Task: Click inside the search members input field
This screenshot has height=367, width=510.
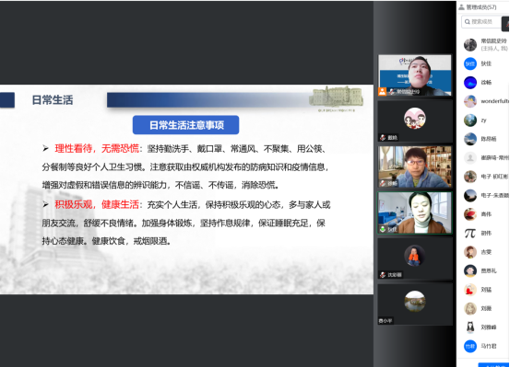Action: tap(481, 22)
